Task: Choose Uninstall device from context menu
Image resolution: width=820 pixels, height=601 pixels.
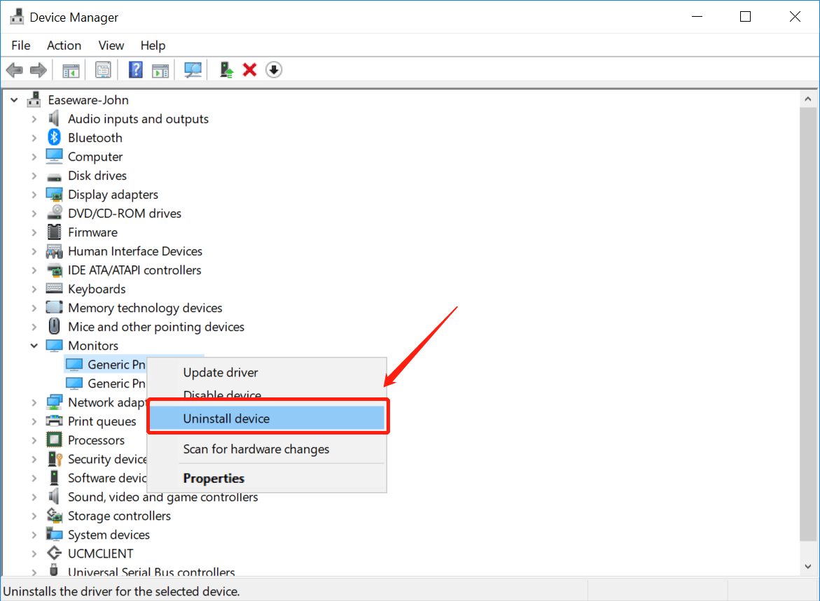Action: point(226,418)
